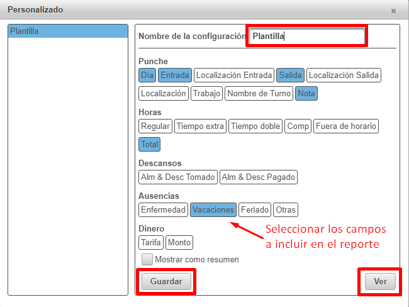The width and height of the screenshot is (409, 307).
Task: Toggle the Vacaciones absence field
Action: point(213,210)
